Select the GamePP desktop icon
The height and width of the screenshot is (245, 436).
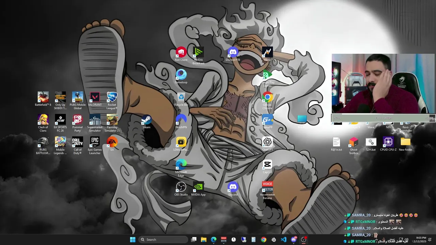267,122
